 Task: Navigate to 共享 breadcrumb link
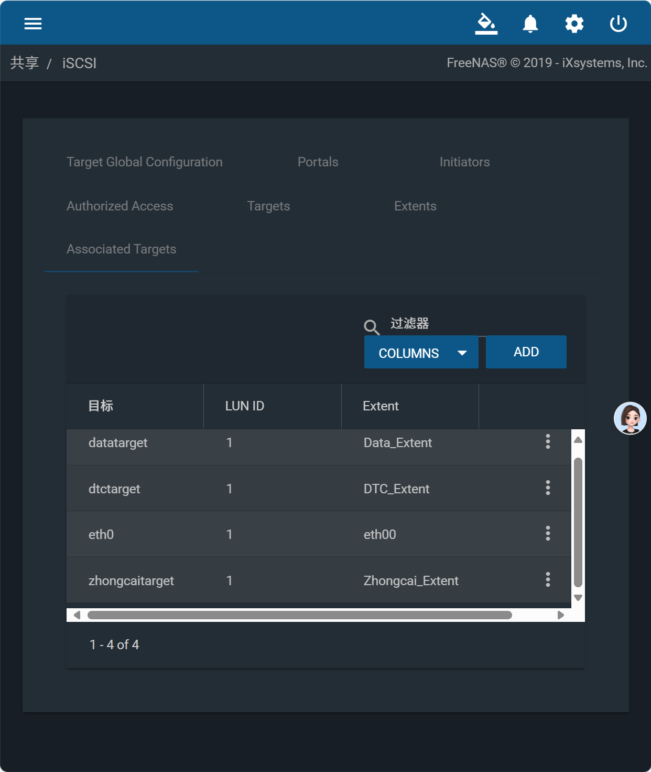tap(24, 62)
